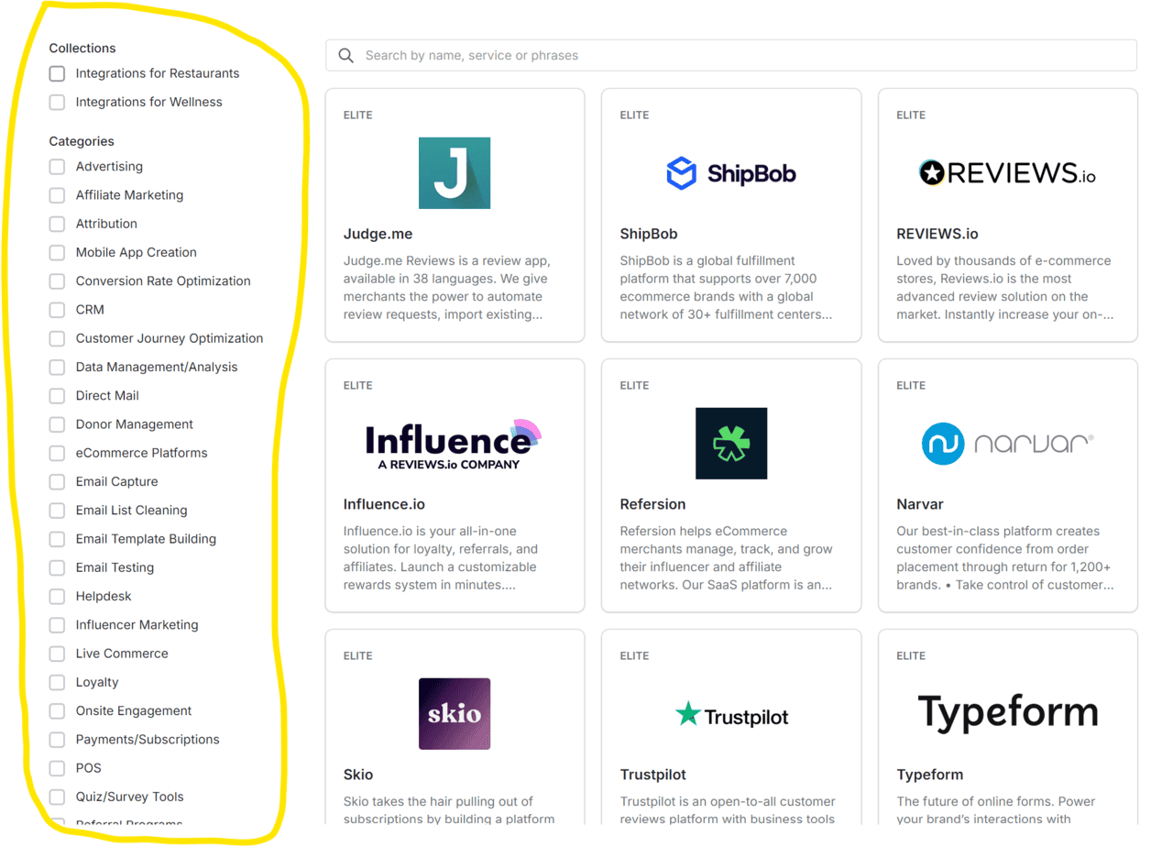Check the Integrations for Restaurants checkbox

(x=57, y=73)
